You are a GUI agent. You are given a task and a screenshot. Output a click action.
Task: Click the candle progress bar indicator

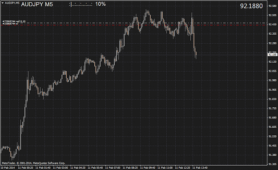click(81, 4)
